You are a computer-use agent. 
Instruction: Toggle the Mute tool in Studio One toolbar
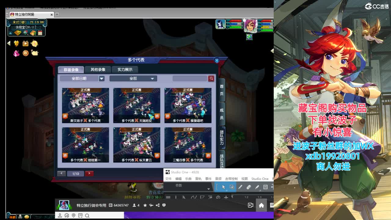pos(266,186)
